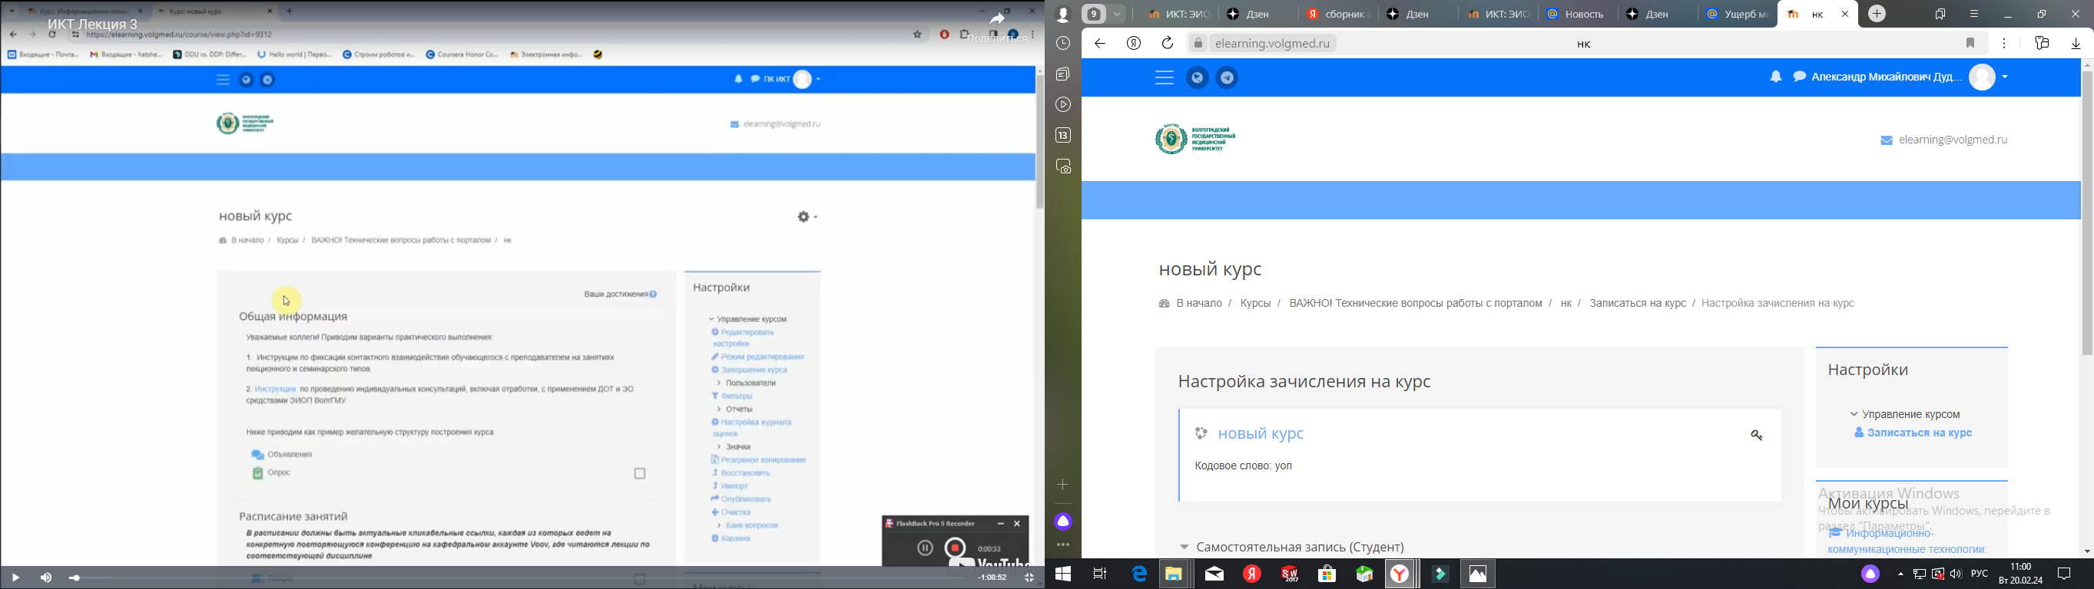
Task: Open the Yandex tab group counter 9
Action: (1095, 15)
